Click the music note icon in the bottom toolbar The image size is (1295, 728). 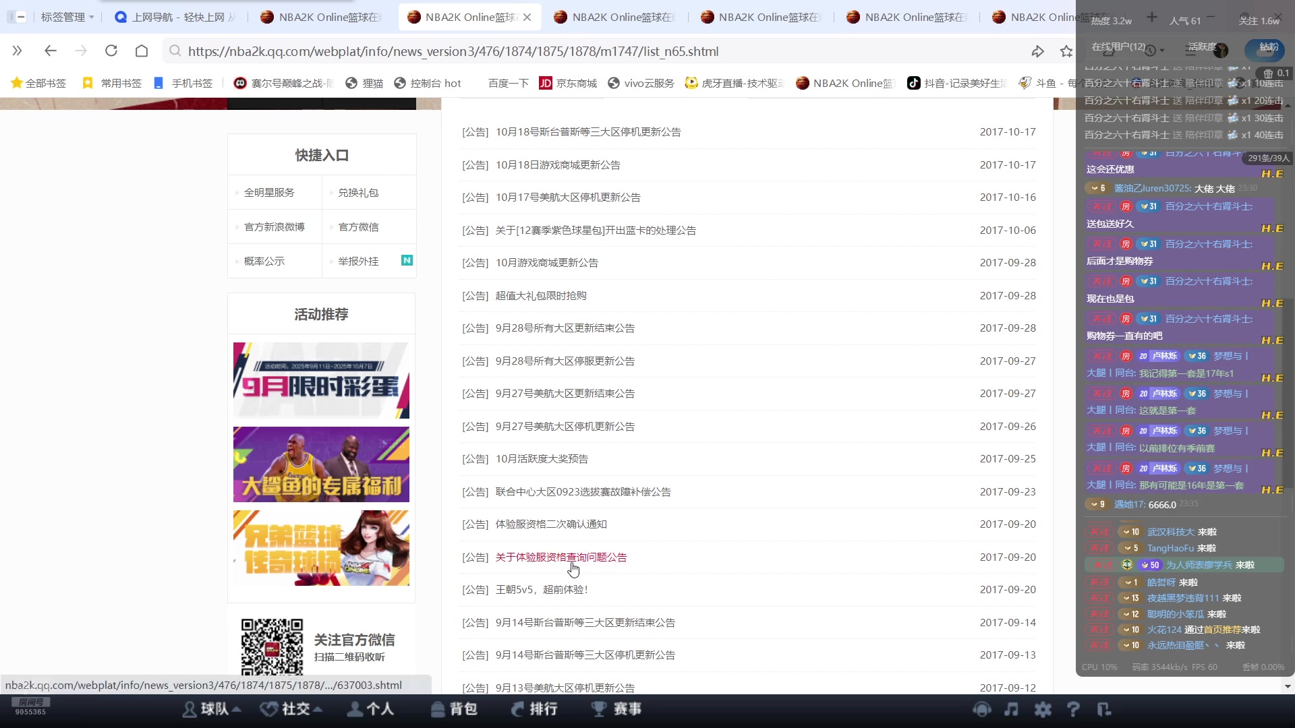click(1012, 709)
